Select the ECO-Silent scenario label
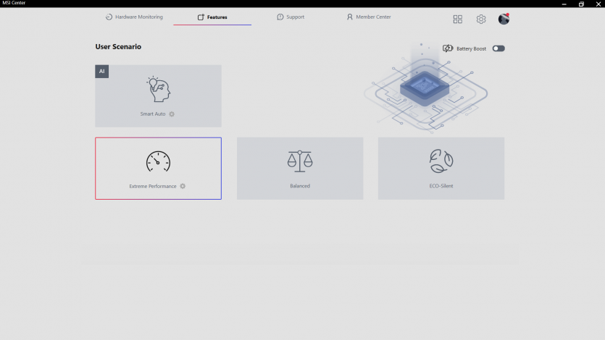Screen dimensions: 605x340 pos(441,186)
